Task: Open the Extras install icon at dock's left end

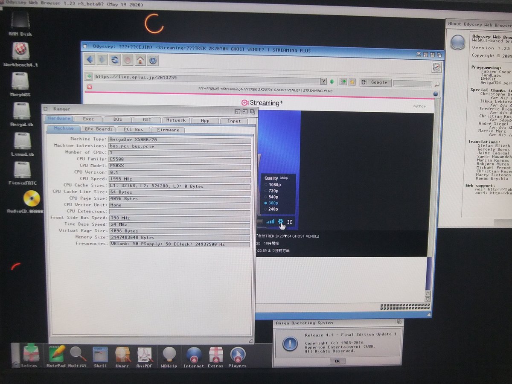Action: (30, 356)
